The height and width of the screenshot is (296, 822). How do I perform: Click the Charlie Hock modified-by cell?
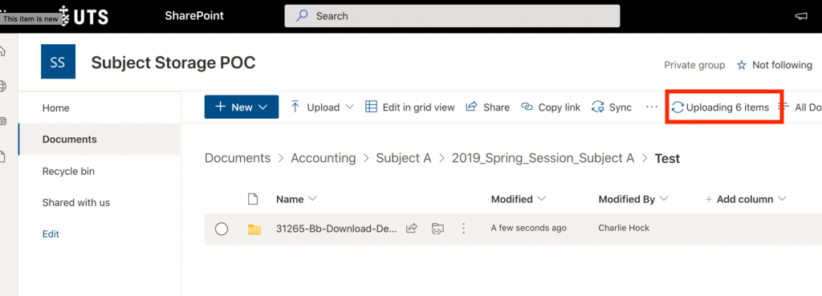click(624, 228)
